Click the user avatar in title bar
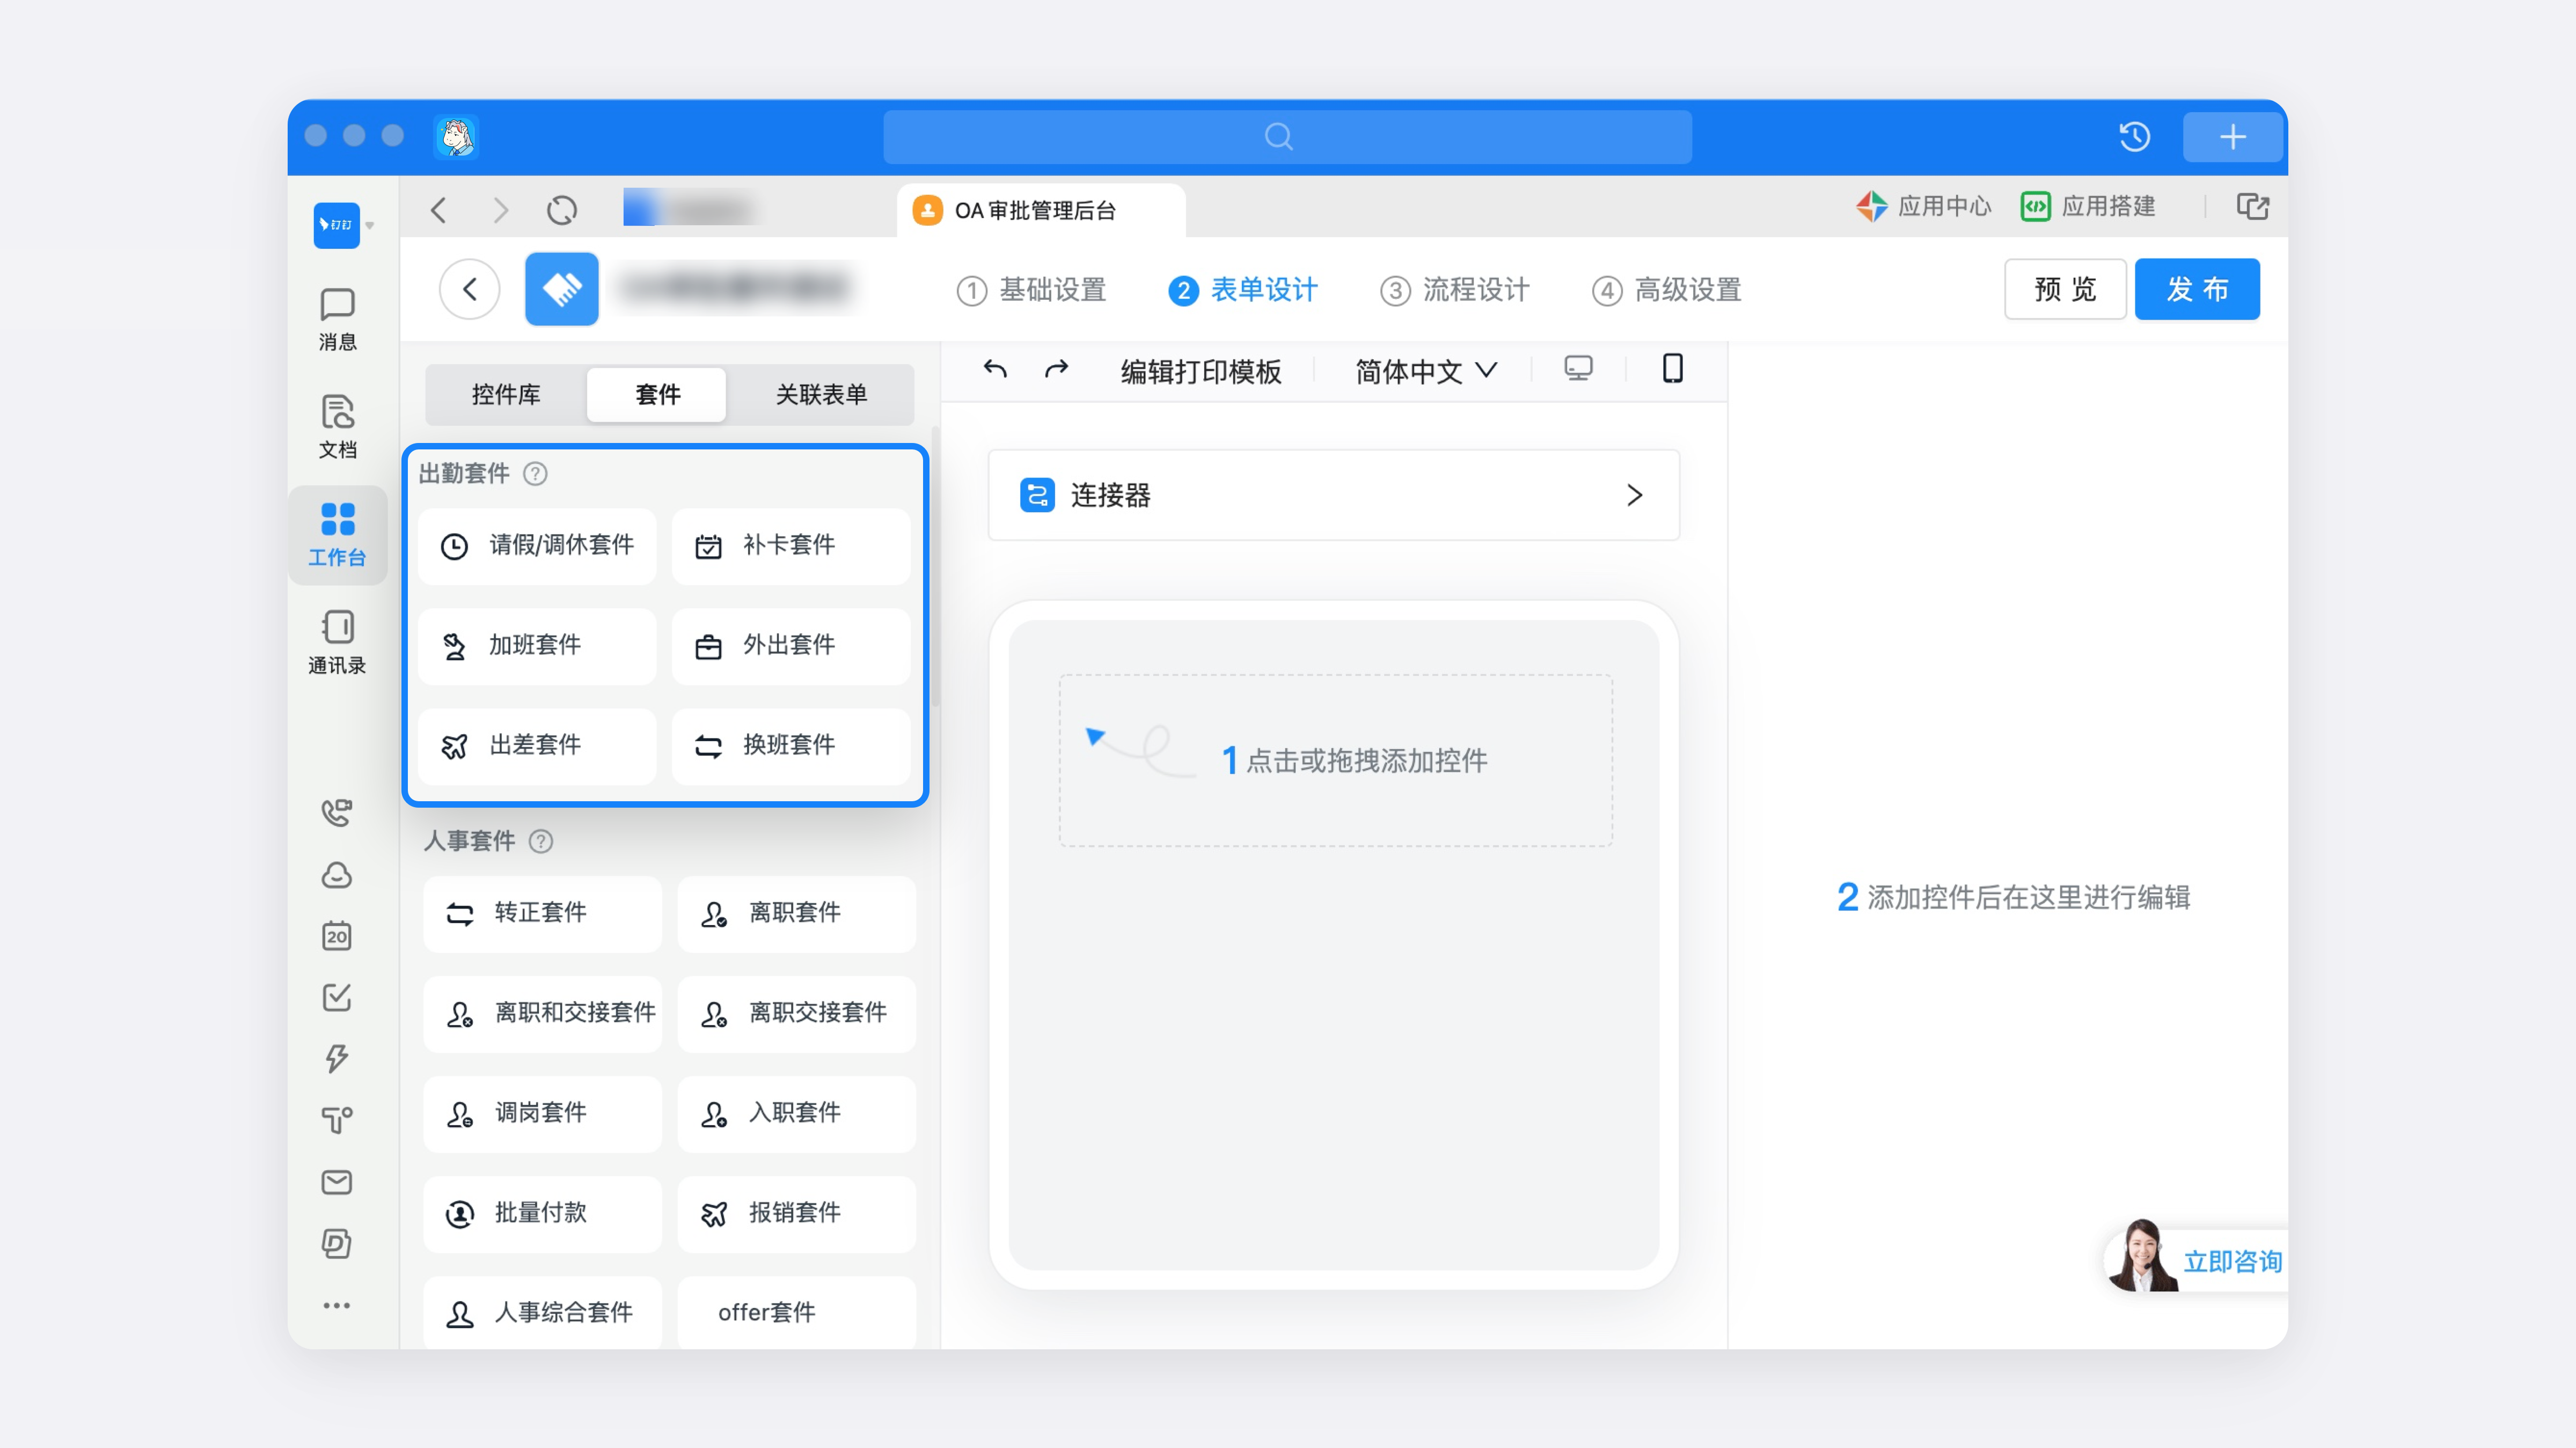The image size is (2576, 1448). point(456,136)
